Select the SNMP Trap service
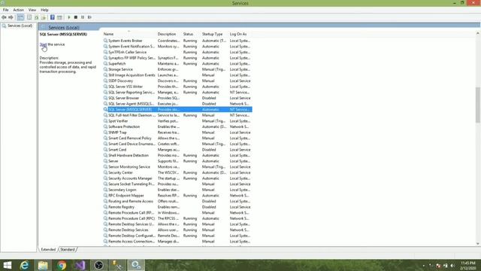This screenshot has height=271, width=481. pos(177,132)
